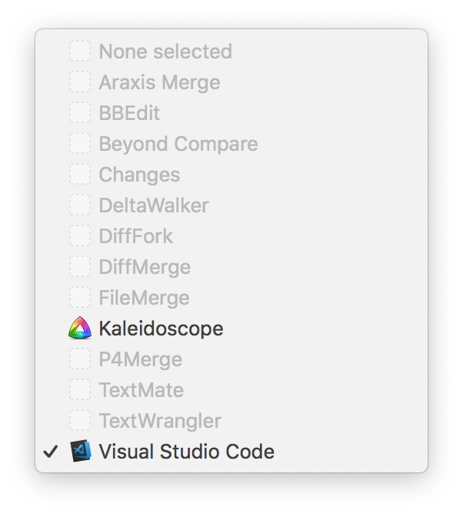Viewport: 463px width, 514px height.
Task: Click the dashed icon next to P4Merge
Action: 80,359
